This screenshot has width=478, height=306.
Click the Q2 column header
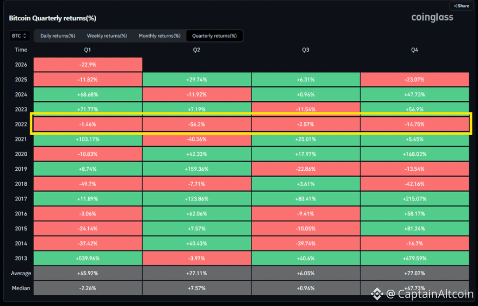coord(197,50)
